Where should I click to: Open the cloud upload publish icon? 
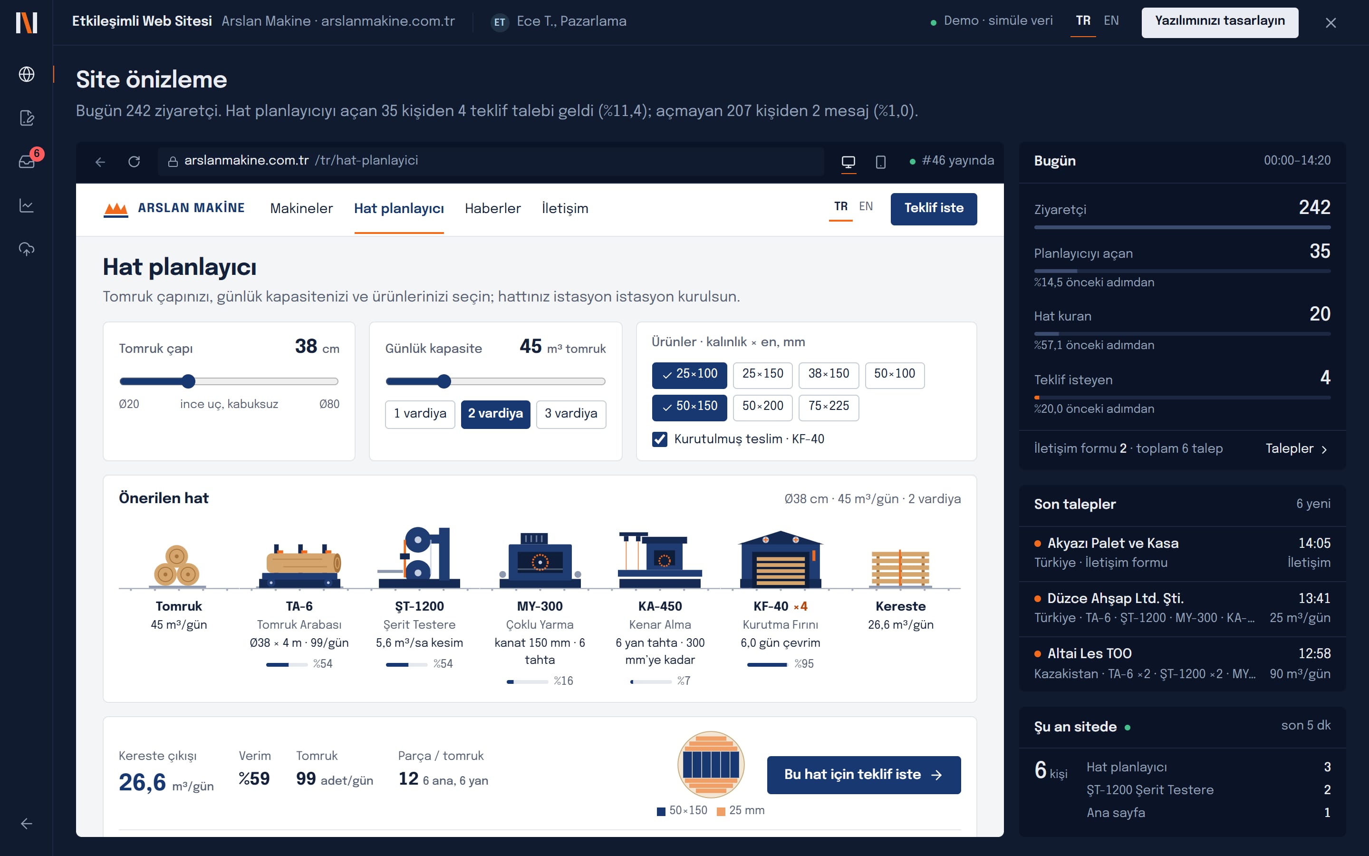(27, 249)
